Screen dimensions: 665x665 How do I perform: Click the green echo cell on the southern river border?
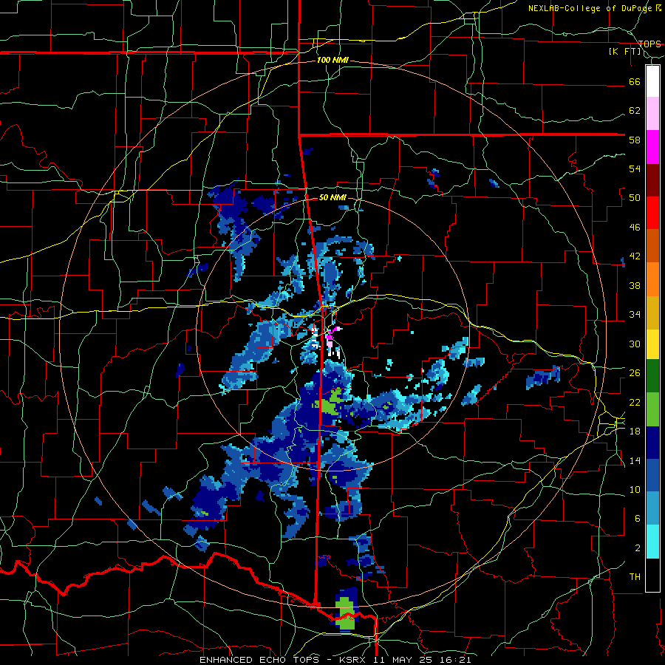click(346, 613)
